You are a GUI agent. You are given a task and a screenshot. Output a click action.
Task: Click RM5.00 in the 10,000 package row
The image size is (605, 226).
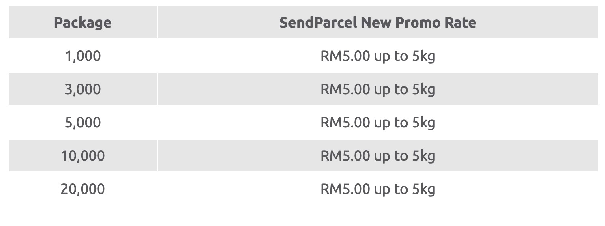[345, 156]
